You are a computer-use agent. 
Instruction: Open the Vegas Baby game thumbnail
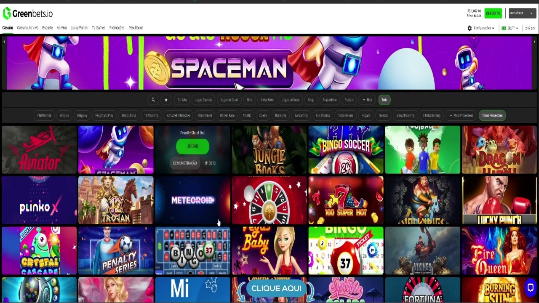coord(269,251)
